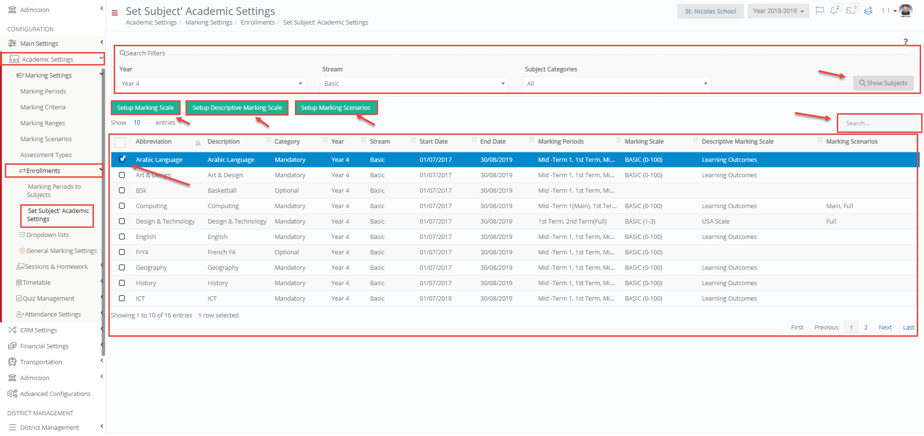
Task: Click the General Marking Settings gear icon
Action: pos(22,251)
